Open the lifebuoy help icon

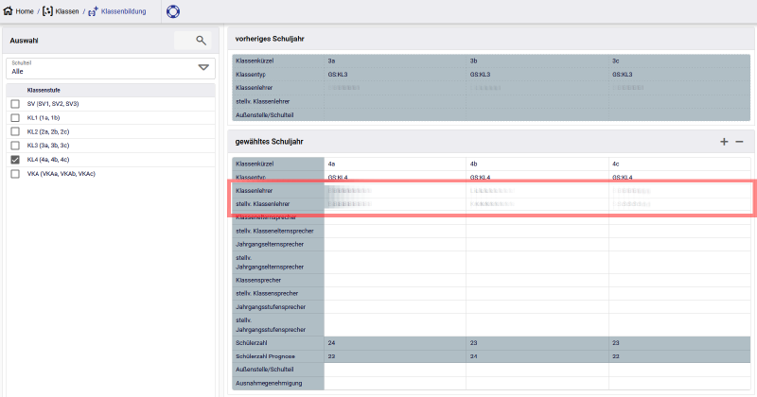click(x=172, y=11)
